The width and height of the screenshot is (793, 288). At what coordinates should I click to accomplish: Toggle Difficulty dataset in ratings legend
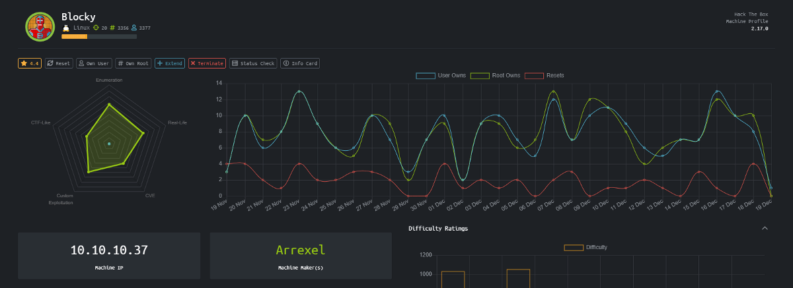[x=585, y=247]
